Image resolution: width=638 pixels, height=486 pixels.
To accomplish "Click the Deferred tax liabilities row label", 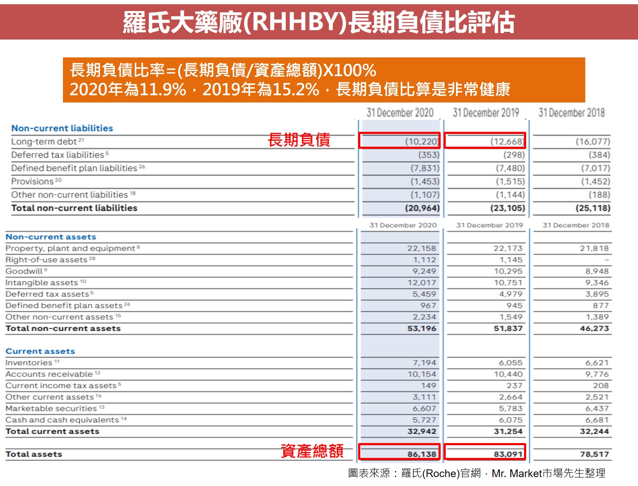I will (60, 154).
